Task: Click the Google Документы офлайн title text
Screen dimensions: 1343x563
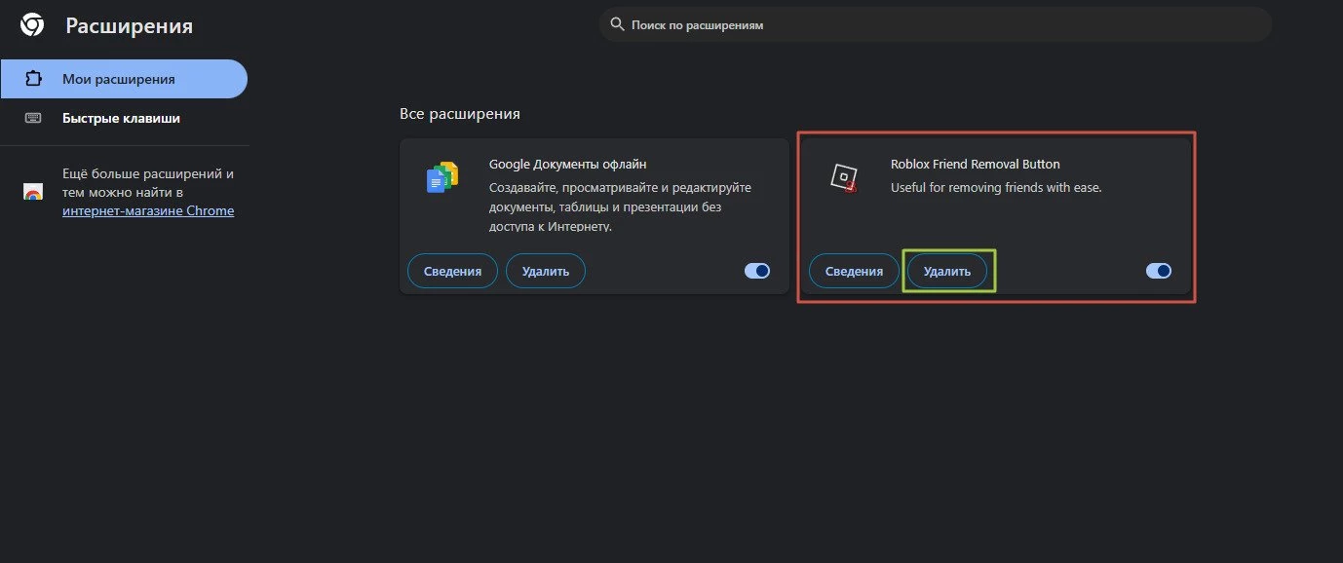Action: pyautogui.click(x=567, y=164)
